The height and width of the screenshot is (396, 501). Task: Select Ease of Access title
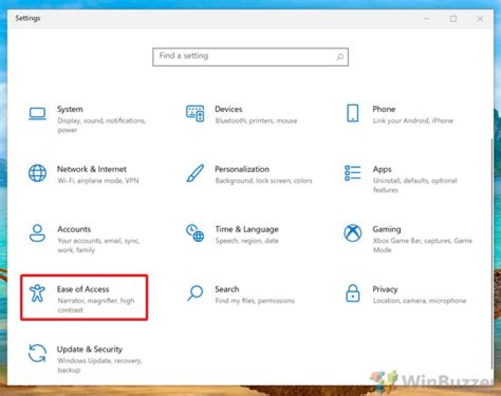coord(83,289)
